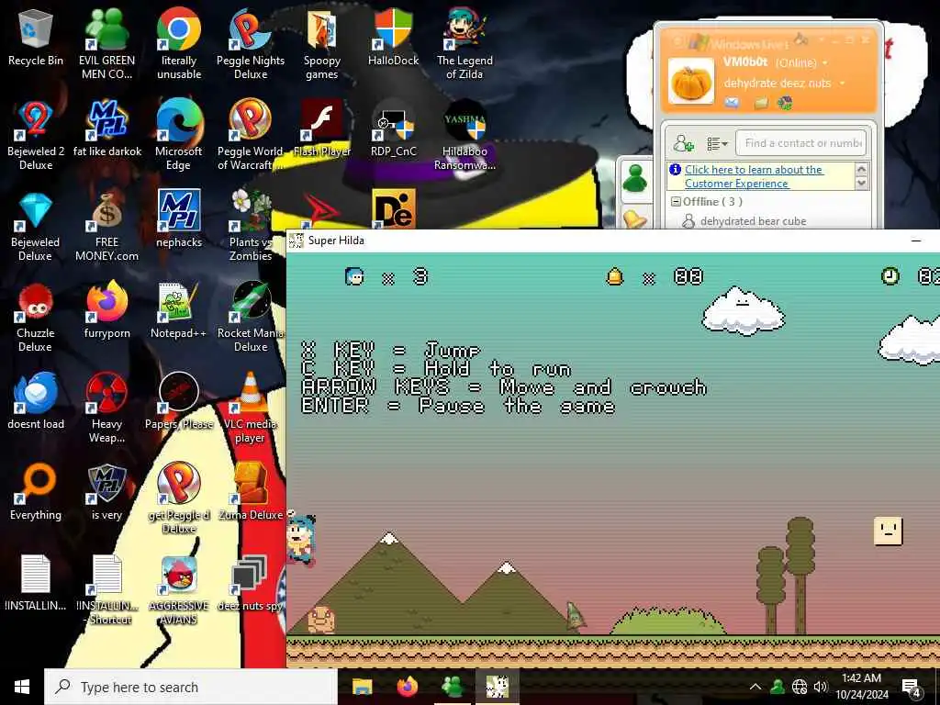The image size is (940, 705).
Task: Open the literally unusable Chrome shortcut
Action: [x=179, y=44]
